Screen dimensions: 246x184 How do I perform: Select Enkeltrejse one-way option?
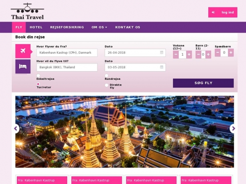click(x=38, y=76)
